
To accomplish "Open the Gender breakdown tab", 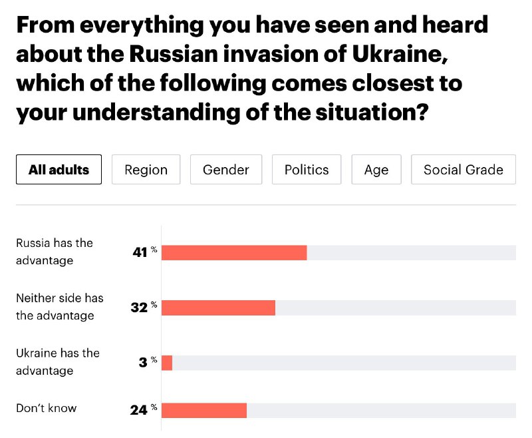I will pos(226,170).
